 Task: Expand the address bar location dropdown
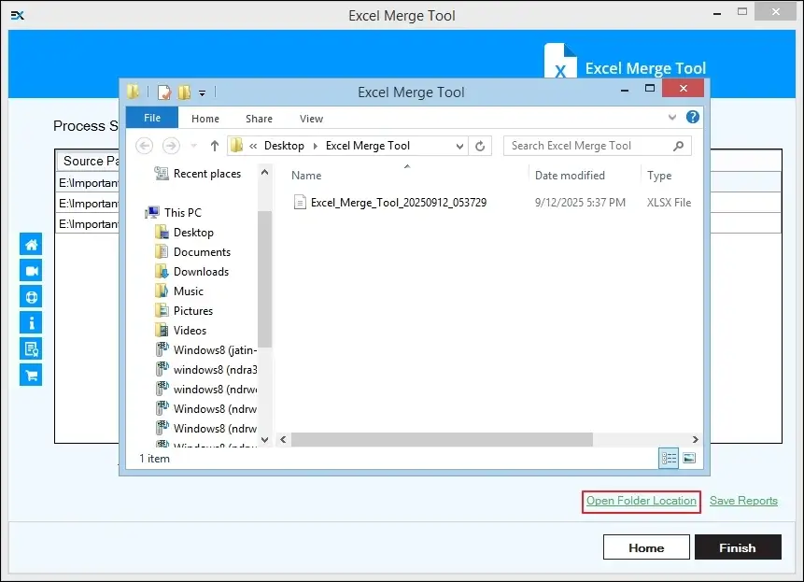(461, 146)
